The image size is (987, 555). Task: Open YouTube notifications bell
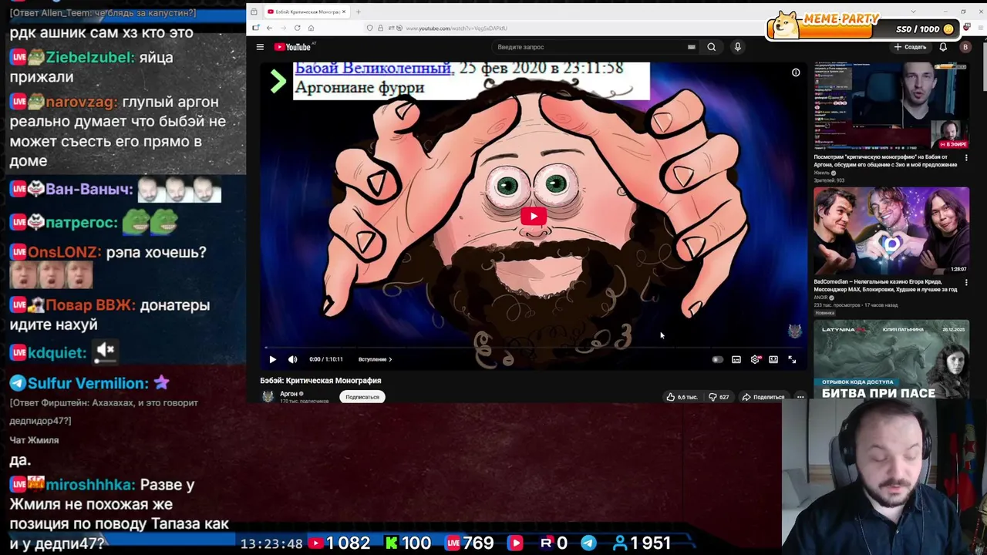pos(943,47)
